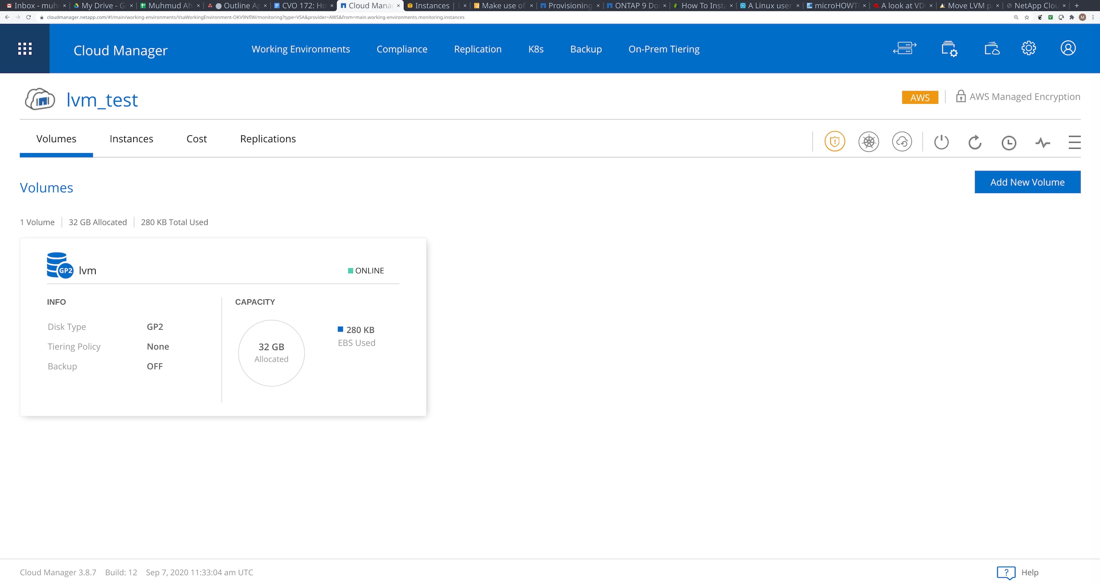
Task: Switch to the CVO 172 browser tab
Action: click(303, 6)
